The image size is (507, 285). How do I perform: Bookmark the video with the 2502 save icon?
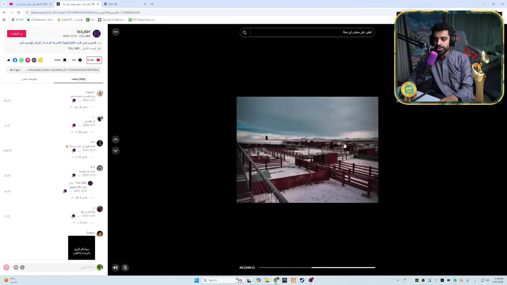coord(65,60)
